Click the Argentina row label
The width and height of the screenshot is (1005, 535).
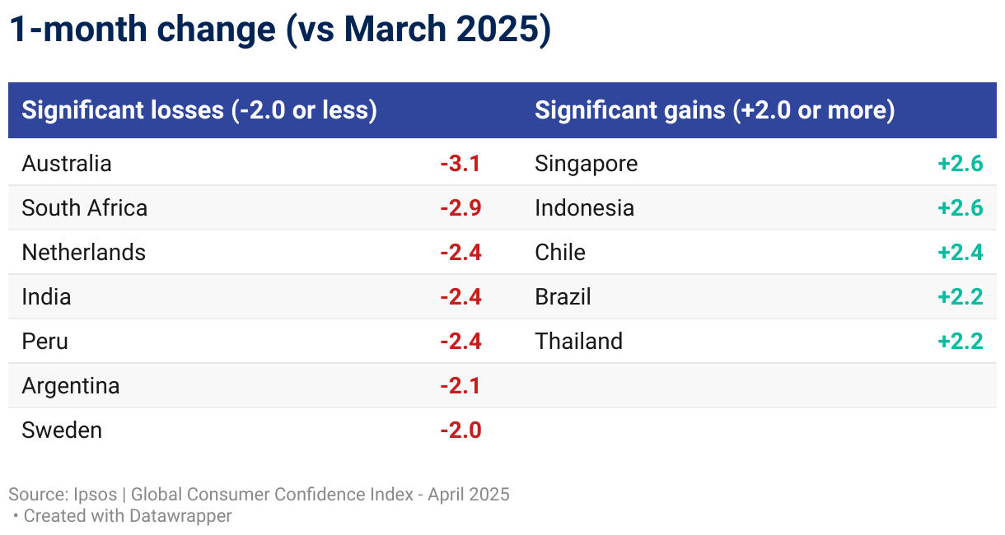coord(71,386)
